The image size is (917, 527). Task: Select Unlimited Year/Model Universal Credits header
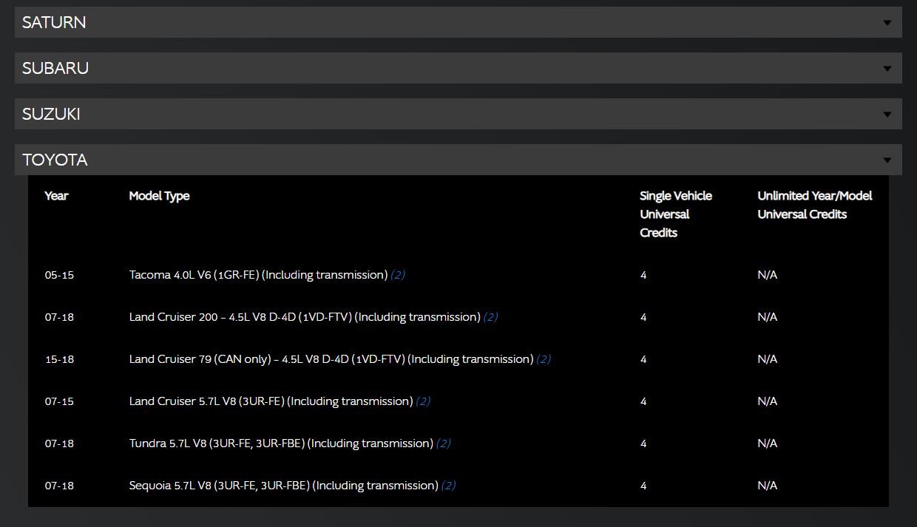tap(815, 205)
